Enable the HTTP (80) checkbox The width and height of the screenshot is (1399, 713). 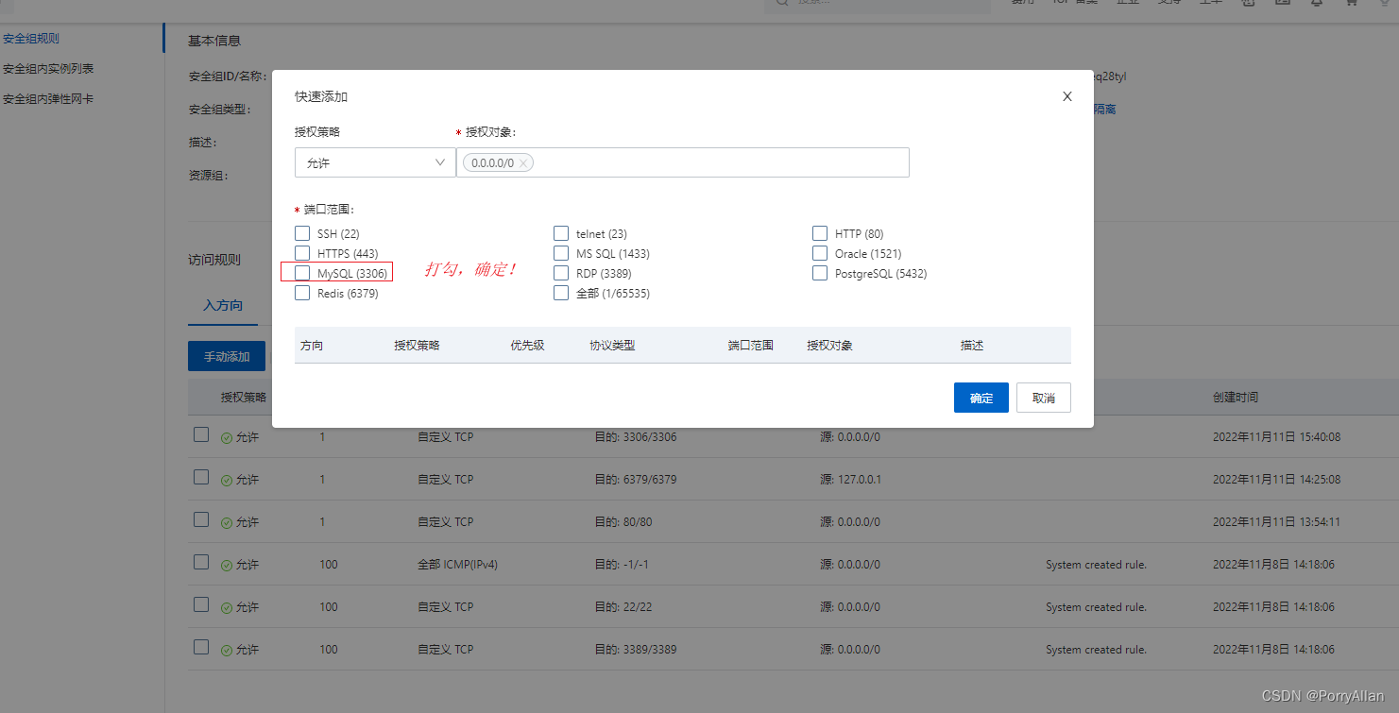pyautogui.click(x=820, y=233)
